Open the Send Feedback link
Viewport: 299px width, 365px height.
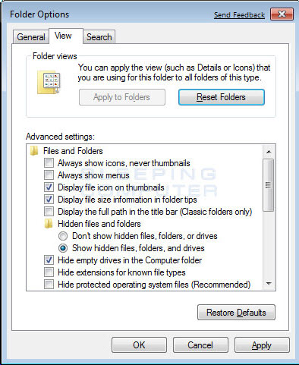point(239,15)
